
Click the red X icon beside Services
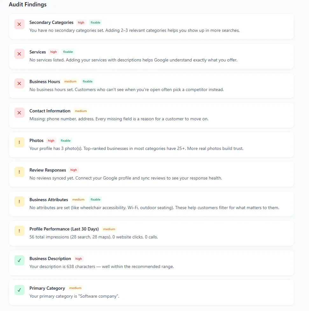tap(19, 54)
